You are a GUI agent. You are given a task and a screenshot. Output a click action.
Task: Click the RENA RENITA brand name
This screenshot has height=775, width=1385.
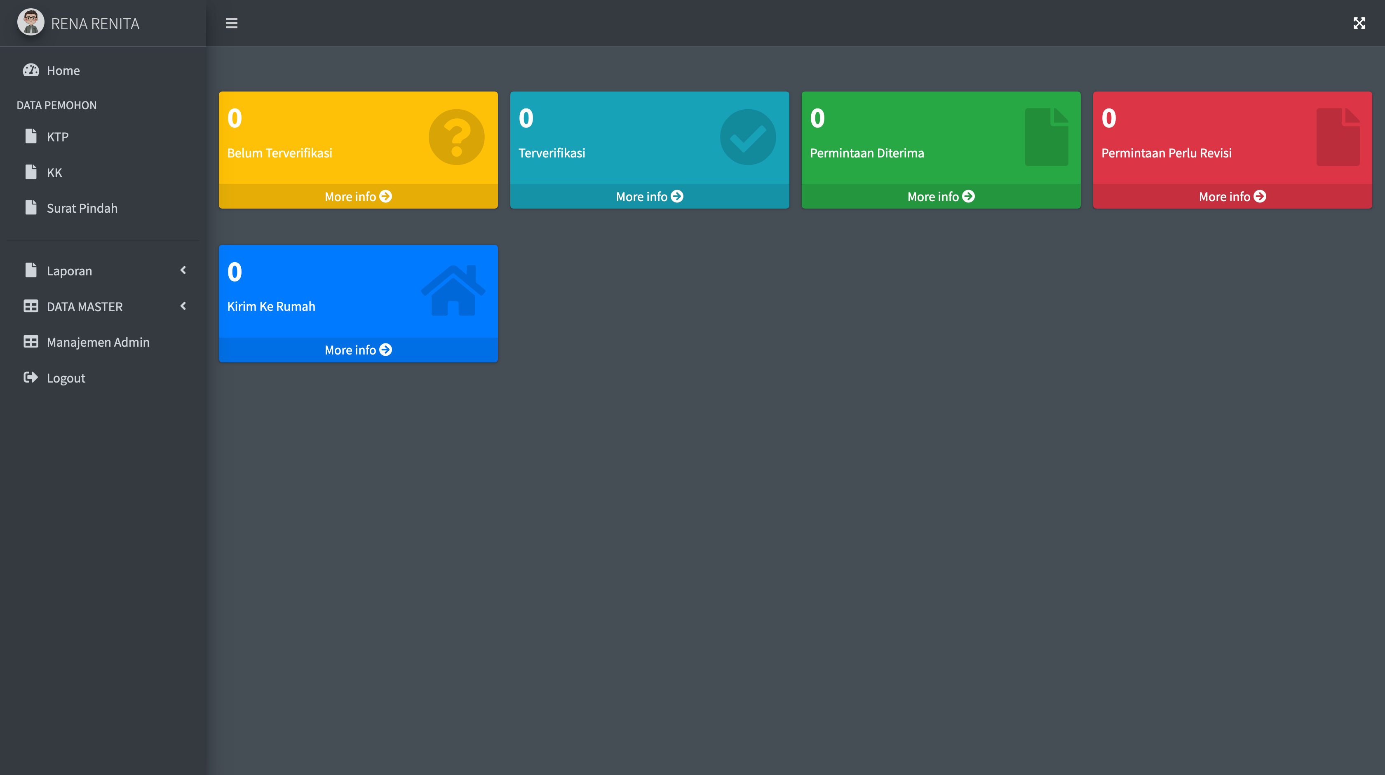pos(95,23)
